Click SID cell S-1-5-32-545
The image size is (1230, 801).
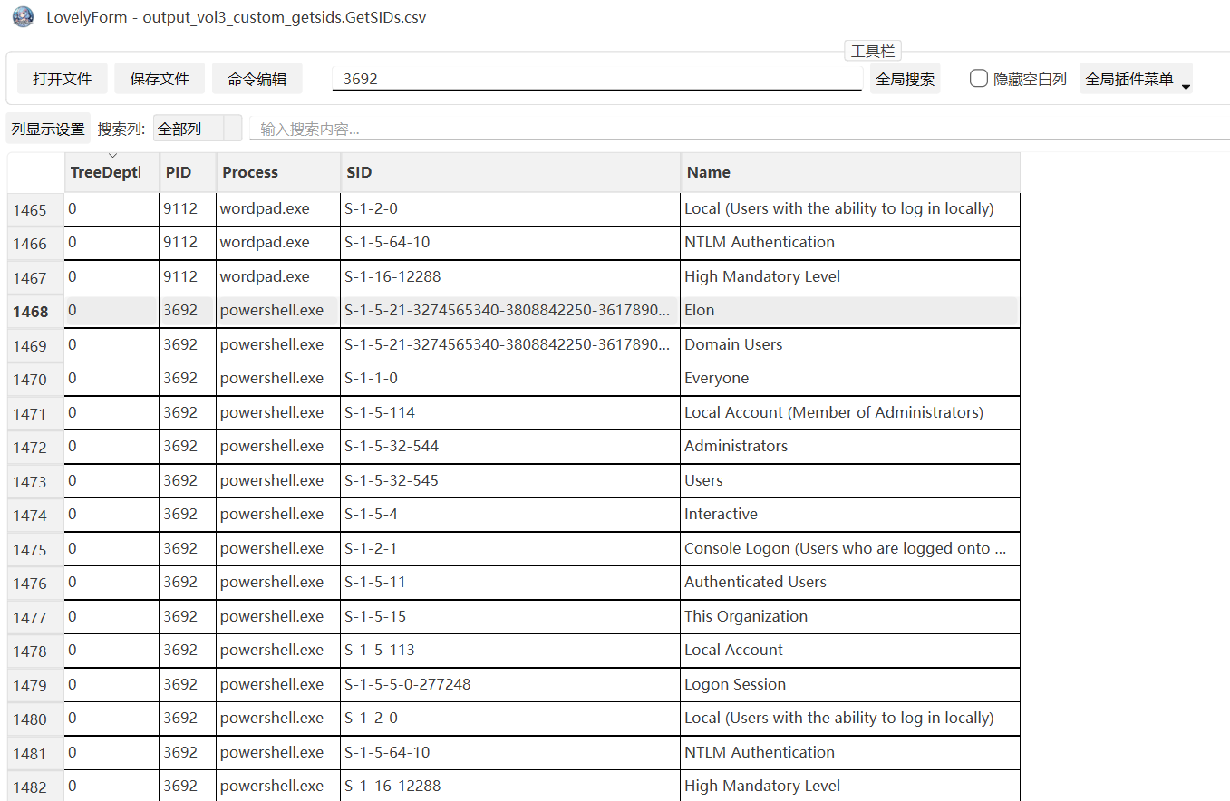tap(510, 480)
